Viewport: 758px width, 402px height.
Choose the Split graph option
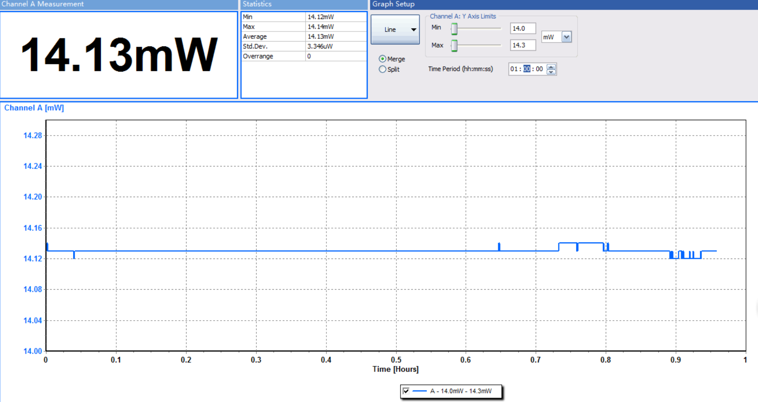point(382,69)
